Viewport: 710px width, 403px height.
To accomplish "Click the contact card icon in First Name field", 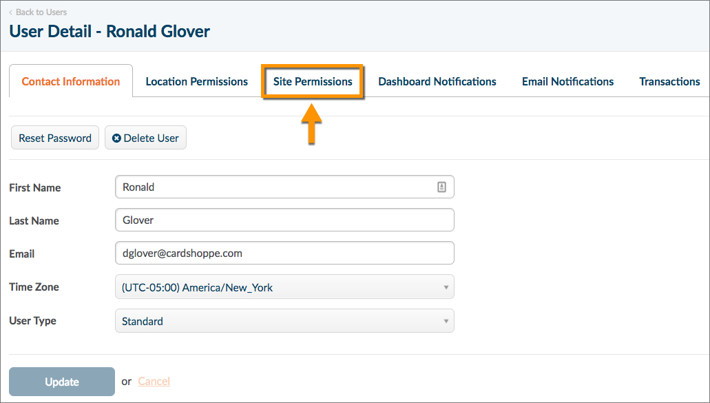I will click(441, 187).
